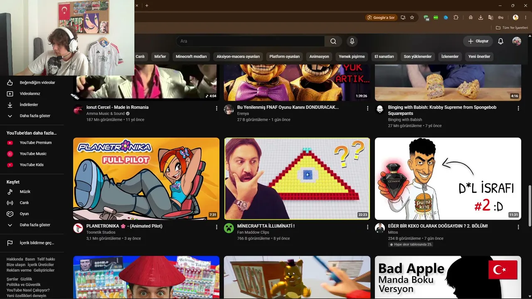Click the Erenya channel avatar
The width and height of the screenshot is (532, 299).
[229, 110]
